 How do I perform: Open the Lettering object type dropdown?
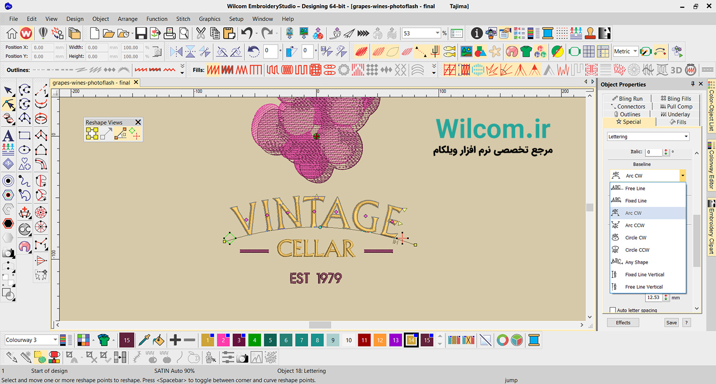pos(686,137)
